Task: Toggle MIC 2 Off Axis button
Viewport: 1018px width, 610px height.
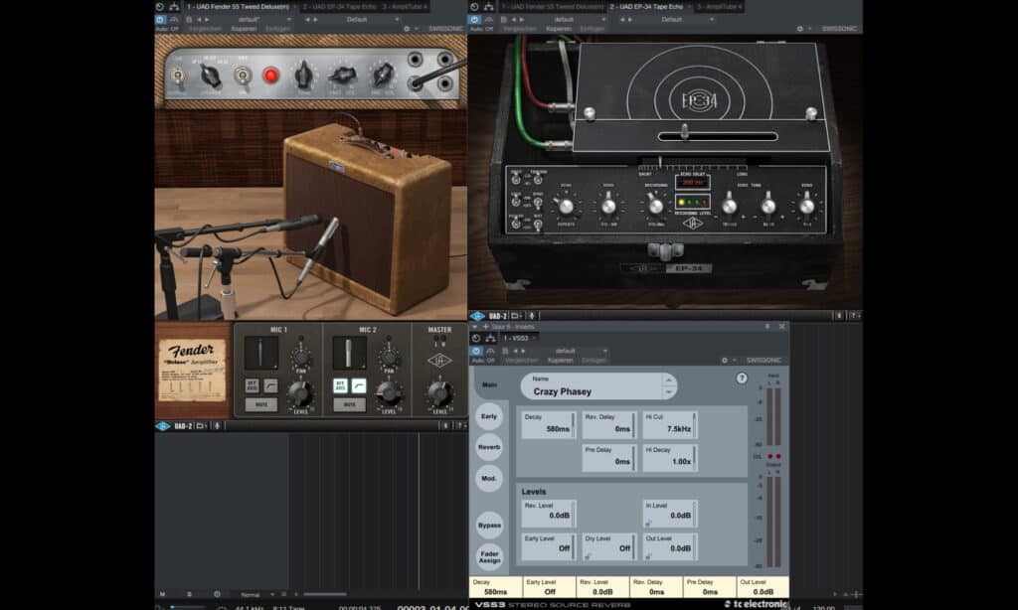Action: click(x=340, y=385)
